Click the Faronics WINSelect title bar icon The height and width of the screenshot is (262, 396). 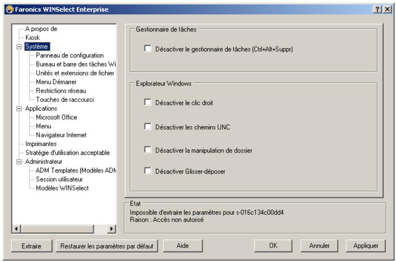click(x=10, y=9)
